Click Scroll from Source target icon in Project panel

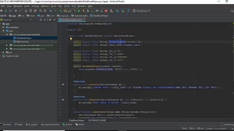tap(41, 20)
